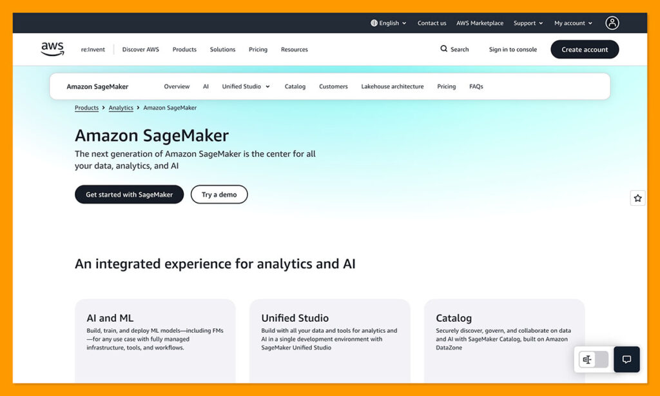Click the Try a demo button

(x=219, y=194)
